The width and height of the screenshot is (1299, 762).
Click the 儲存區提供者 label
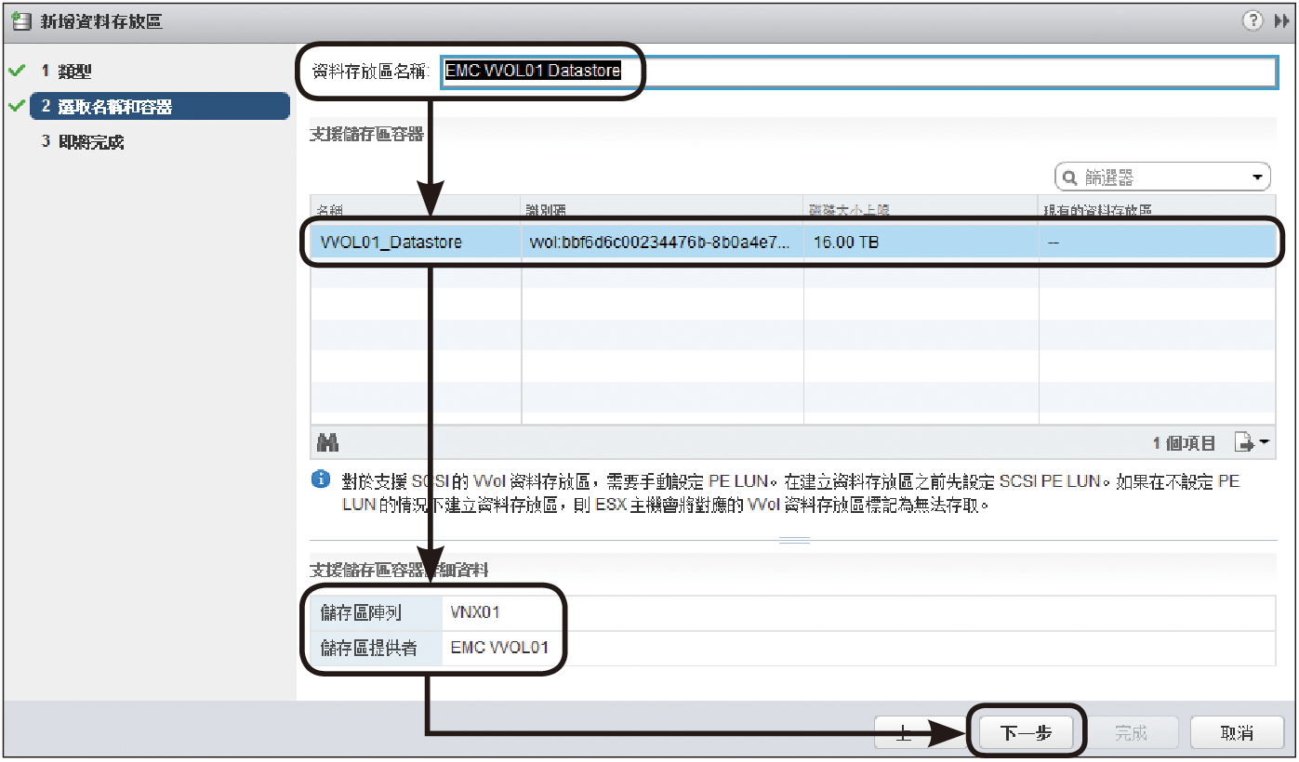pyautogui.click(x=368, y=648)
